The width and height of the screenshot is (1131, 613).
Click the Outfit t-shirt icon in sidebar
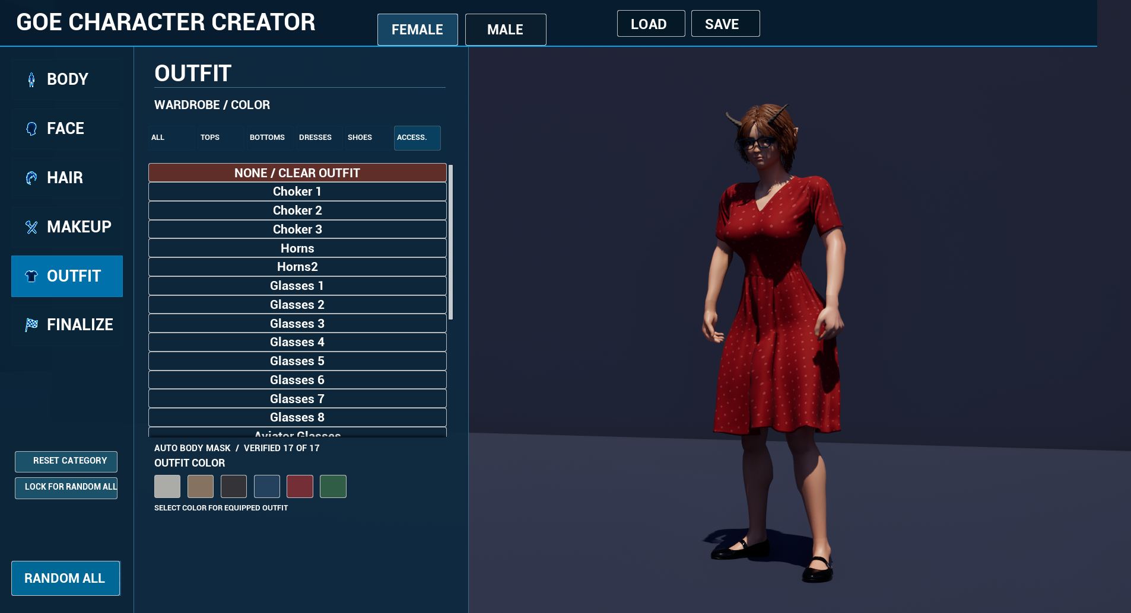click(31, 276)
